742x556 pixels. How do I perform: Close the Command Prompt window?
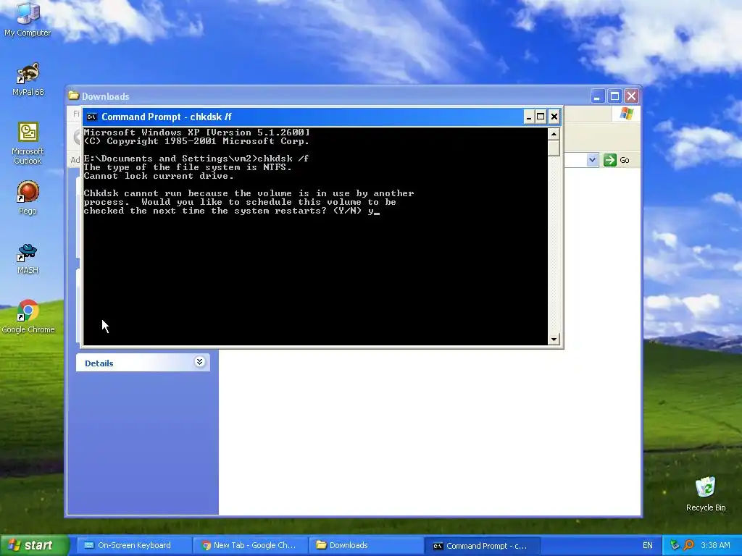pos(554,117)
